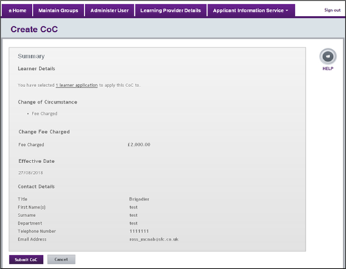Click the Change Fee Charged heading
This screenshot has width=346, height=269.
click(x=44, y=131)
